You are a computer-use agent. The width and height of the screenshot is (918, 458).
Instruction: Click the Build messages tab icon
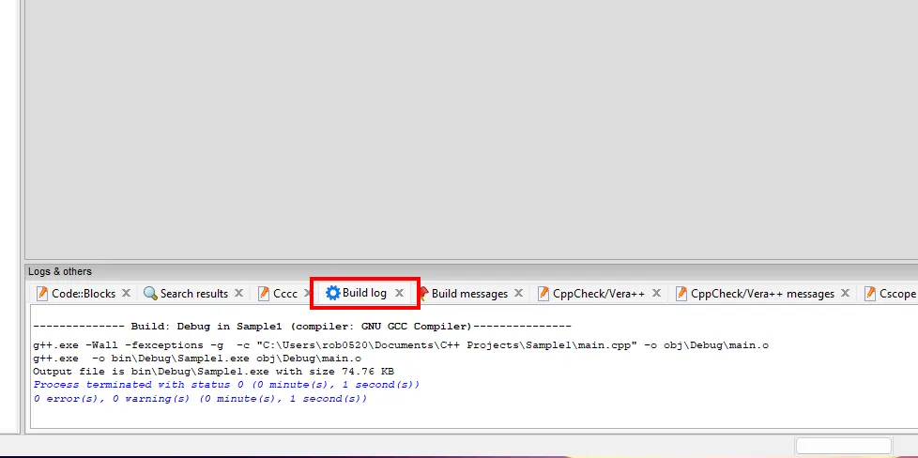click(423, 294)
